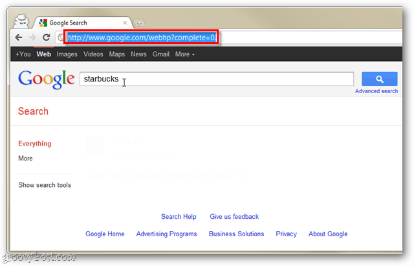414x266 pixels.
Task: Select the highlighted URL in the address bar
Action: (142, 38)
